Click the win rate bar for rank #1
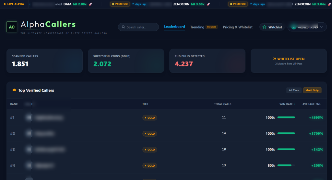This screenshot has width=332, height=180. (x=286, y=118)
